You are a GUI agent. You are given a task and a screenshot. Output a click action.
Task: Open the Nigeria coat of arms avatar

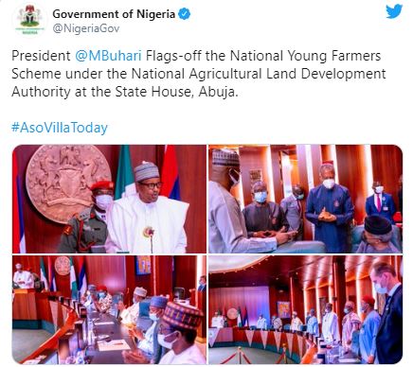pos(29,20)
